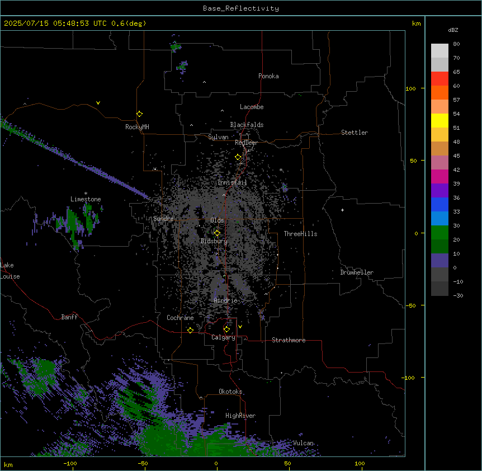Click the Sundre town label

click(x=163, y=219)
